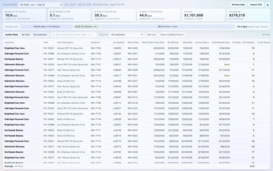Screen dimensions: 273x171
Task: Click QC Release → Ship cycle bar segment
Action: click(86, 27)
